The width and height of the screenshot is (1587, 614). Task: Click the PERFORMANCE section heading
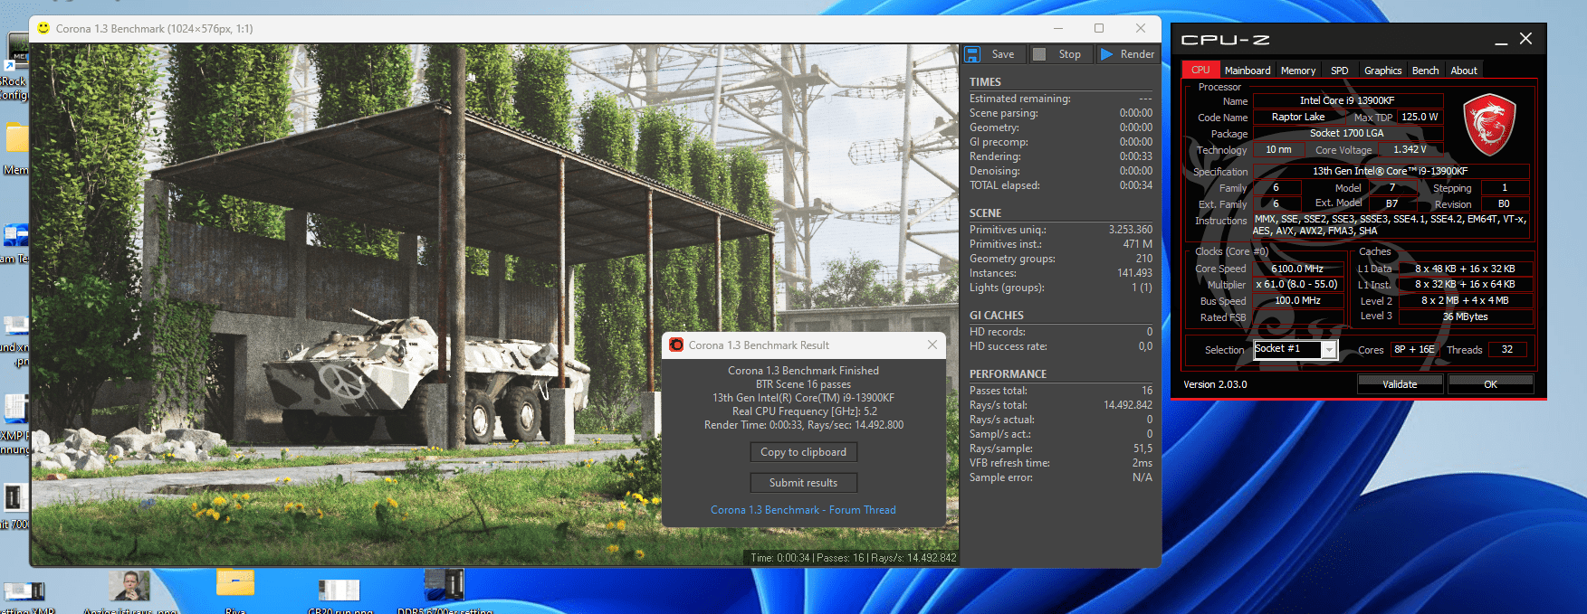pos(1008,374)
